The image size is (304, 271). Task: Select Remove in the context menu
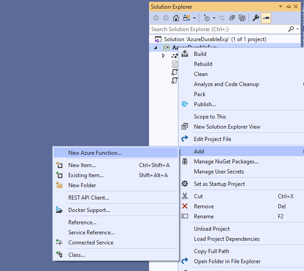coord(204,206)
